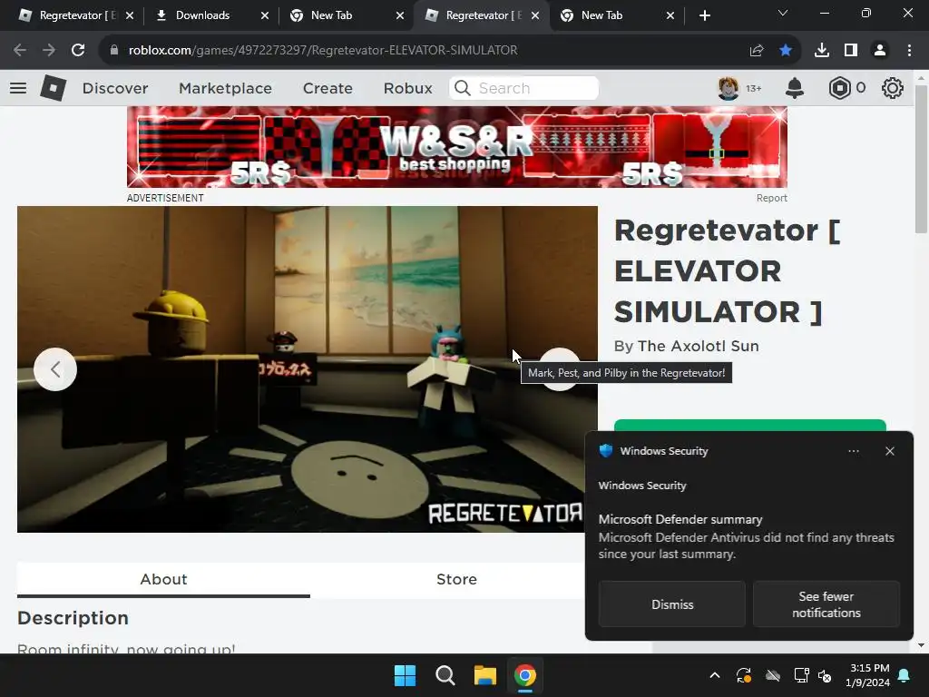Open Marketplace in Roblox navbar
The width and height of the screenshot is (929, 697).
(225, 88)
